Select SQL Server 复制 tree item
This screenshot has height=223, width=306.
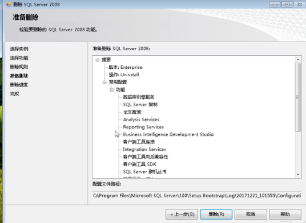(x=140, y=105)
